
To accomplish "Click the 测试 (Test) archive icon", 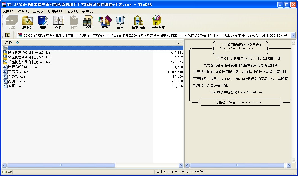I will [43, 22].
